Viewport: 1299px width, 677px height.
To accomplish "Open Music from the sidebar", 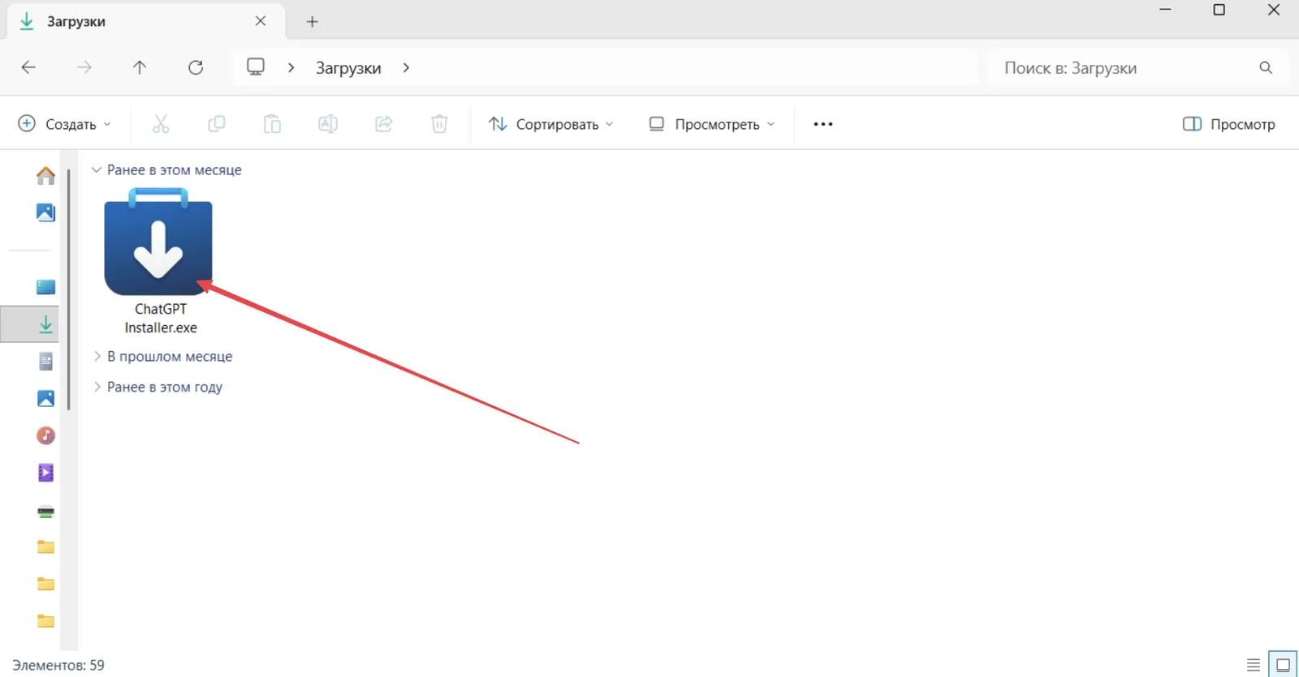I will pyautogui.click(x=45, y=435).
